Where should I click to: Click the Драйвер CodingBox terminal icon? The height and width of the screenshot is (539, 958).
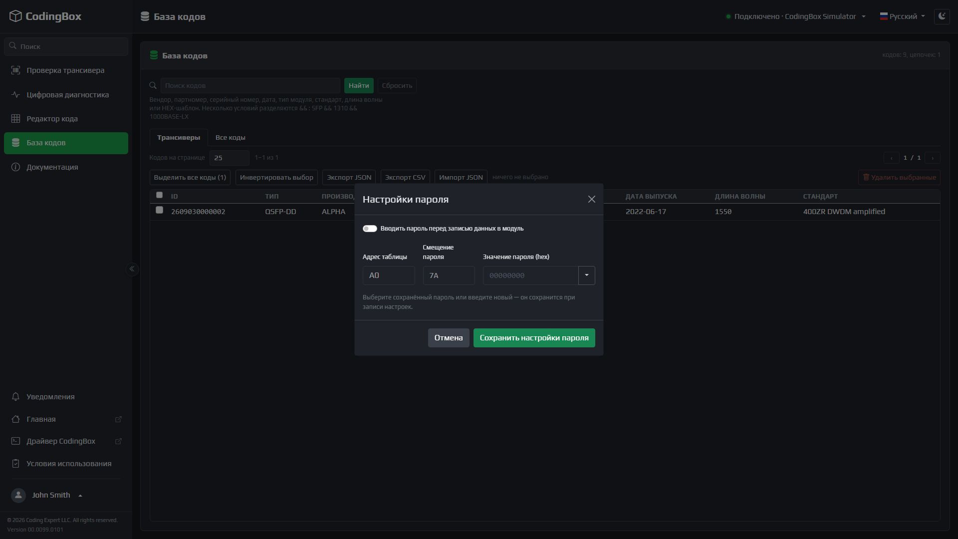[x=15, y=441]
